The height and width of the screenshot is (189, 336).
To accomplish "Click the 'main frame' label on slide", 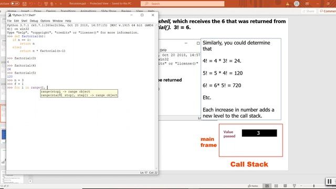I will click(x=208, y=142).
